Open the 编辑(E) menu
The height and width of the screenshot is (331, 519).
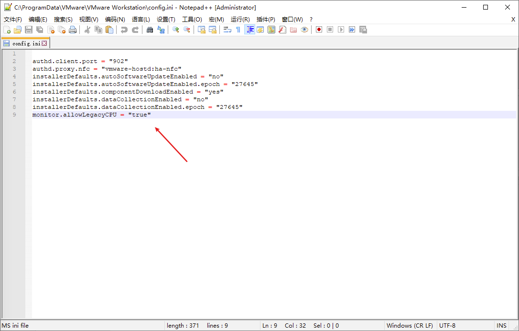(38, 20)
